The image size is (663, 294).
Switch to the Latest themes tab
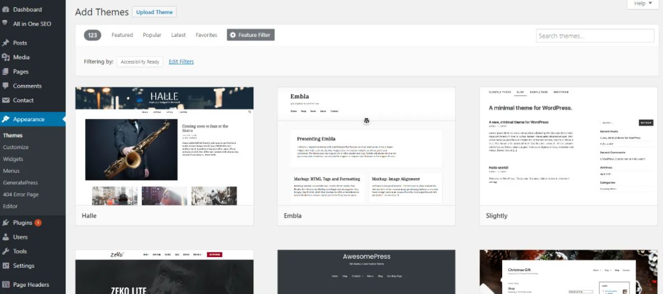click(x=178, y=35)
